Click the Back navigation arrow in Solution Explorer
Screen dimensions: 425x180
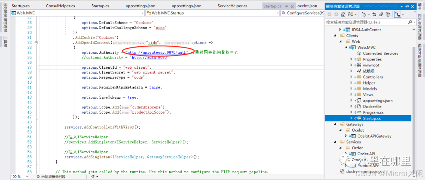[329, 14]
